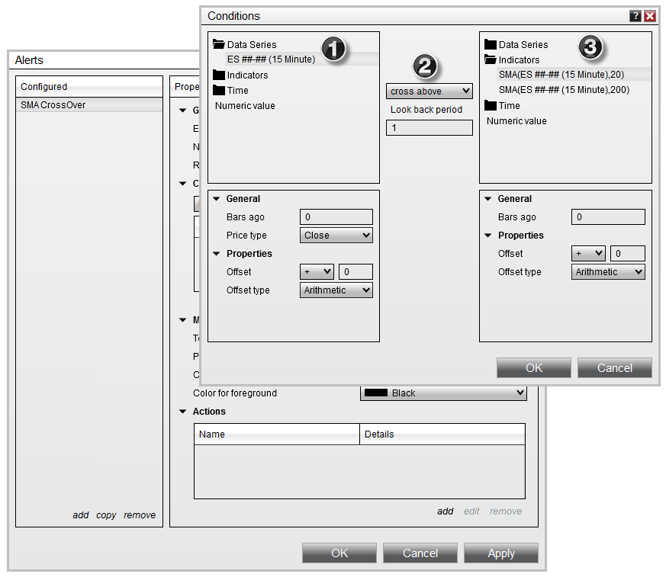Collapse the Actions section
Screen dimensions: 666x577
click(x=182, y=412)
